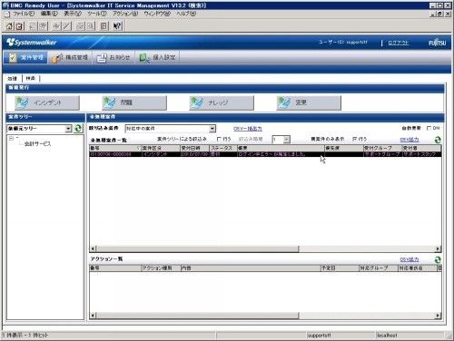Open the 依頼元ツリー dropdown
This screenshot has width=454, height=341.
[69, 129]
